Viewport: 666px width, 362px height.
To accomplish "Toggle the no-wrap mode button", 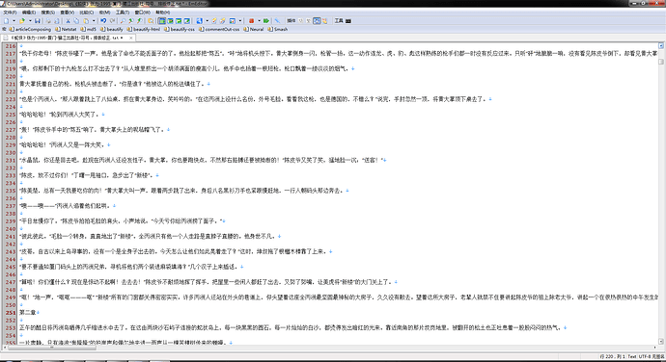I will (162, 21).
